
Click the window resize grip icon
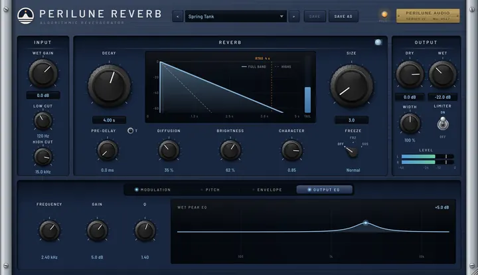[x=474, y=271]
